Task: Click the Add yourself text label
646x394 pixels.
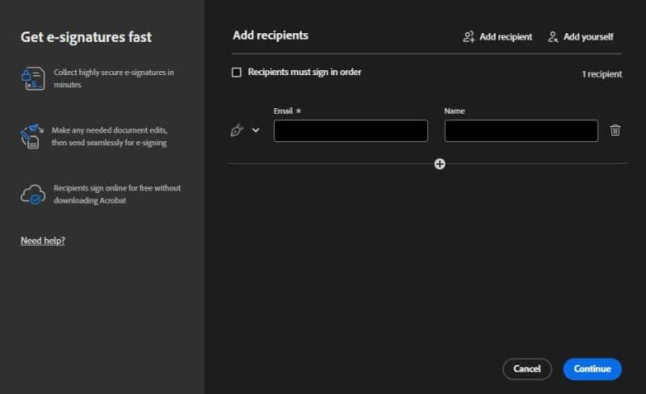Action: coord(588,36)
